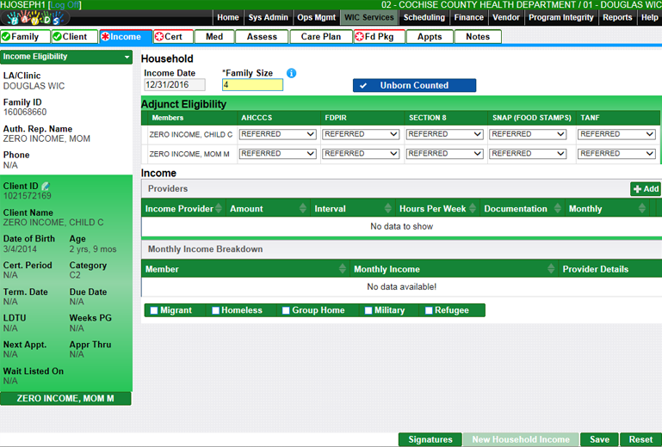
Task: Open TANF dropdown for ZERO INCOME, MOM M
Action: click(x=616, y=154)
